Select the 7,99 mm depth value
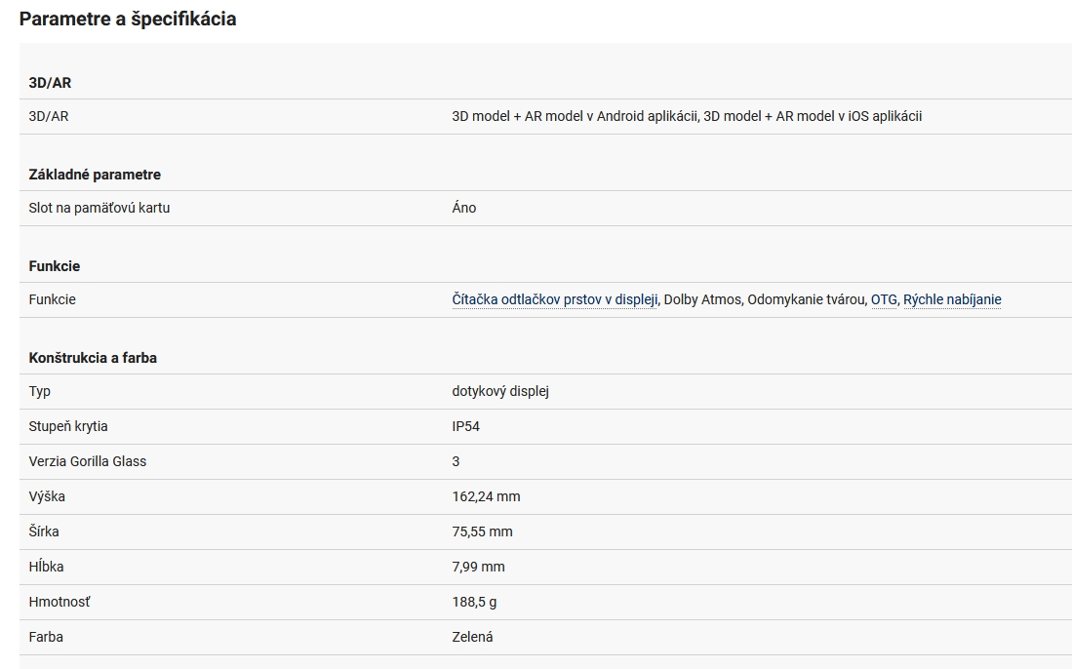The width and height of the screenshot is (1072, 669). [478, 567]
